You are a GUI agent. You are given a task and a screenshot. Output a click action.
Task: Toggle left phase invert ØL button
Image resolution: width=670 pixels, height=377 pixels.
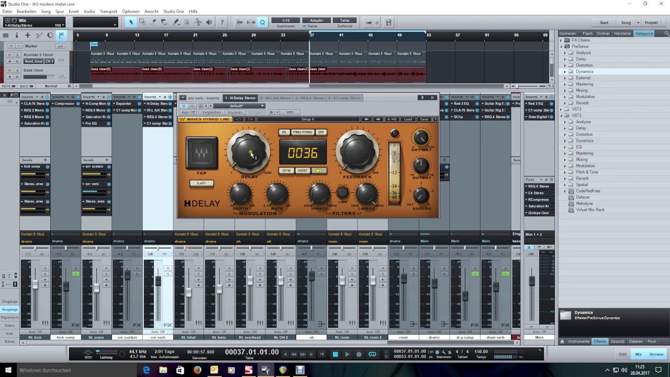tap(284, 132)
